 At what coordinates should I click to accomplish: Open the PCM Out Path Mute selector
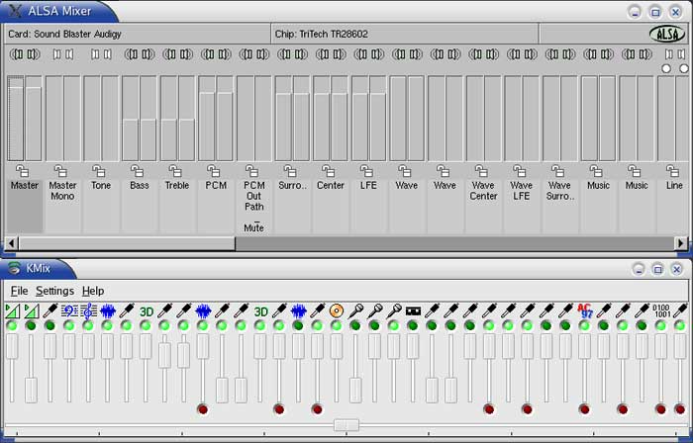253,226
